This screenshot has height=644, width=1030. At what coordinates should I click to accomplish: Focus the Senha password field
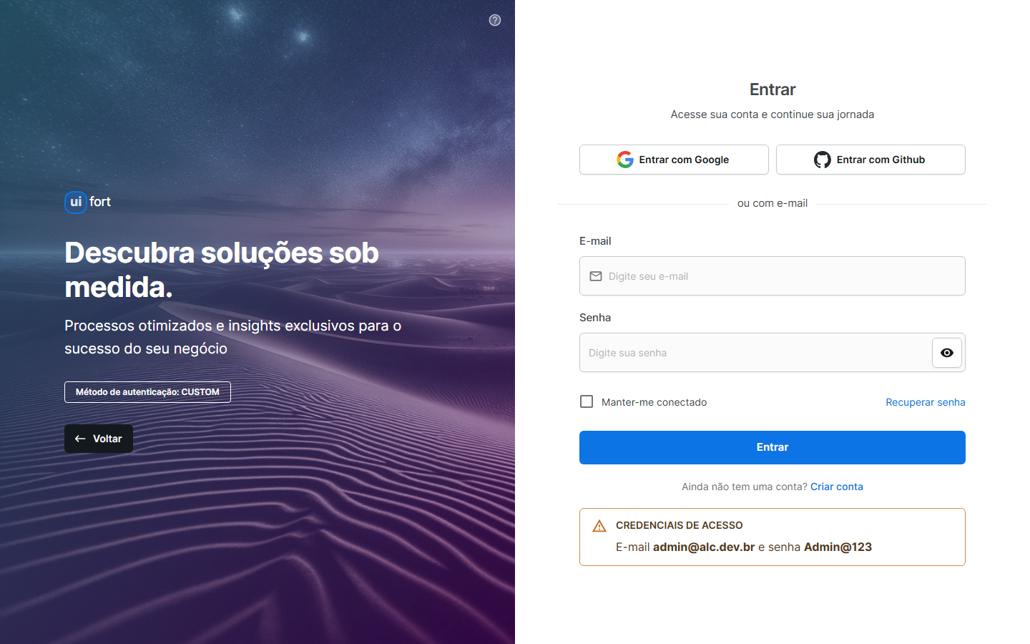[x=755, y=353]
